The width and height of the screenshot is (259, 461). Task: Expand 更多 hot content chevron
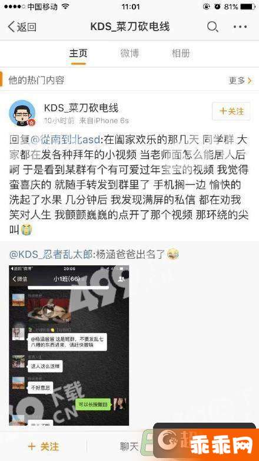pyautogui.click(x=240, y=80)
